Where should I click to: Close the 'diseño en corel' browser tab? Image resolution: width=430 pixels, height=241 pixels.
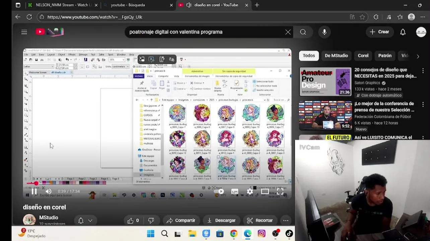point(247,5)
